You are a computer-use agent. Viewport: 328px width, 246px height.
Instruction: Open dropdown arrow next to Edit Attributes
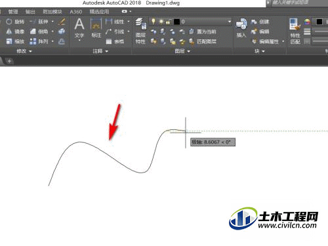(283, 41)
